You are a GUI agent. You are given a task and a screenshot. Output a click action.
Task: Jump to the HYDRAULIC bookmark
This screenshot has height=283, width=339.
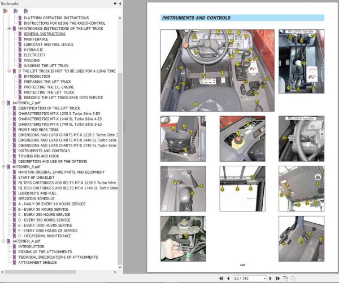33,50
